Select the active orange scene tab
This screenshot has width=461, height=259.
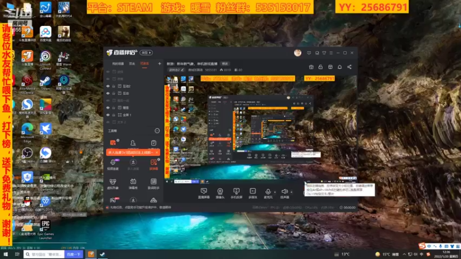pyautogui.click(x=145, y=64)
